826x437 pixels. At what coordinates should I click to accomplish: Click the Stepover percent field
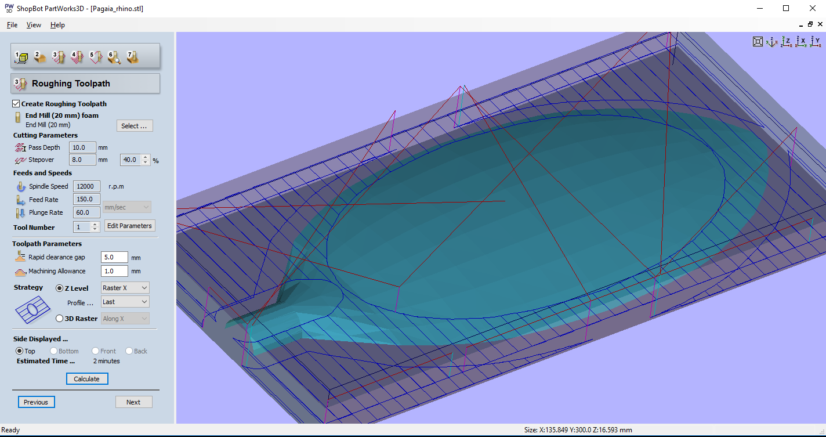[x=131, y=160]
